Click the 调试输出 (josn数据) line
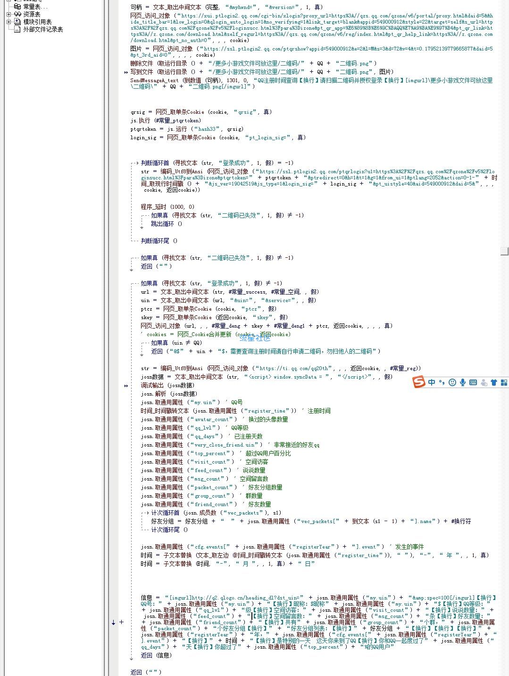 click(167, 385)
